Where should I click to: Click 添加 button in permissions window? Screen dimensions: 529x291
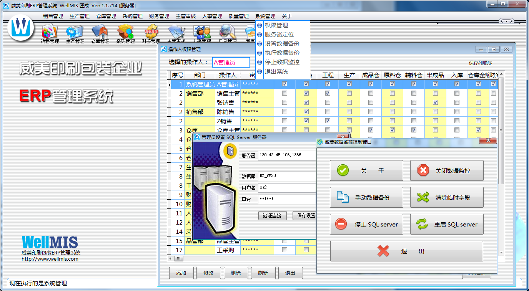(181, 273)
